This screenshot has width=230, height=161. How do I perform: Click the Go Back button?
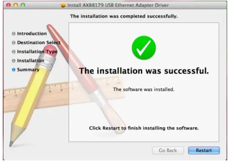tap(168, 150)
